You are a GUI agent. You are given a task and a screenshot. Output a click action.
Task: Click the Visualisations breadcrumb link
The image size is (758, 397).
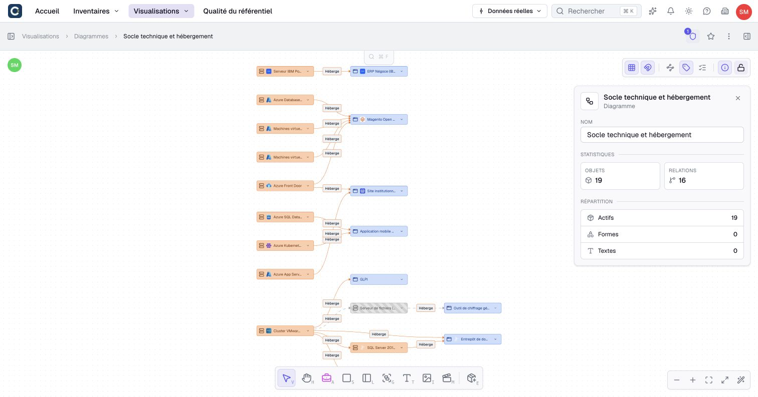[41, 36]
